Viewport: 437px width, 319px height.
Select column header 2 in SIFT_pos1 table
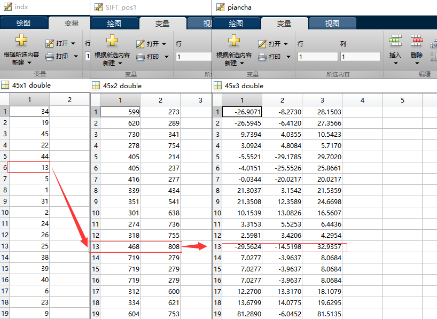pos(161,100)
